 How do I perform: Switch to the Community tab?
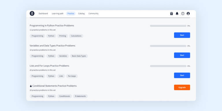point(93,14)
